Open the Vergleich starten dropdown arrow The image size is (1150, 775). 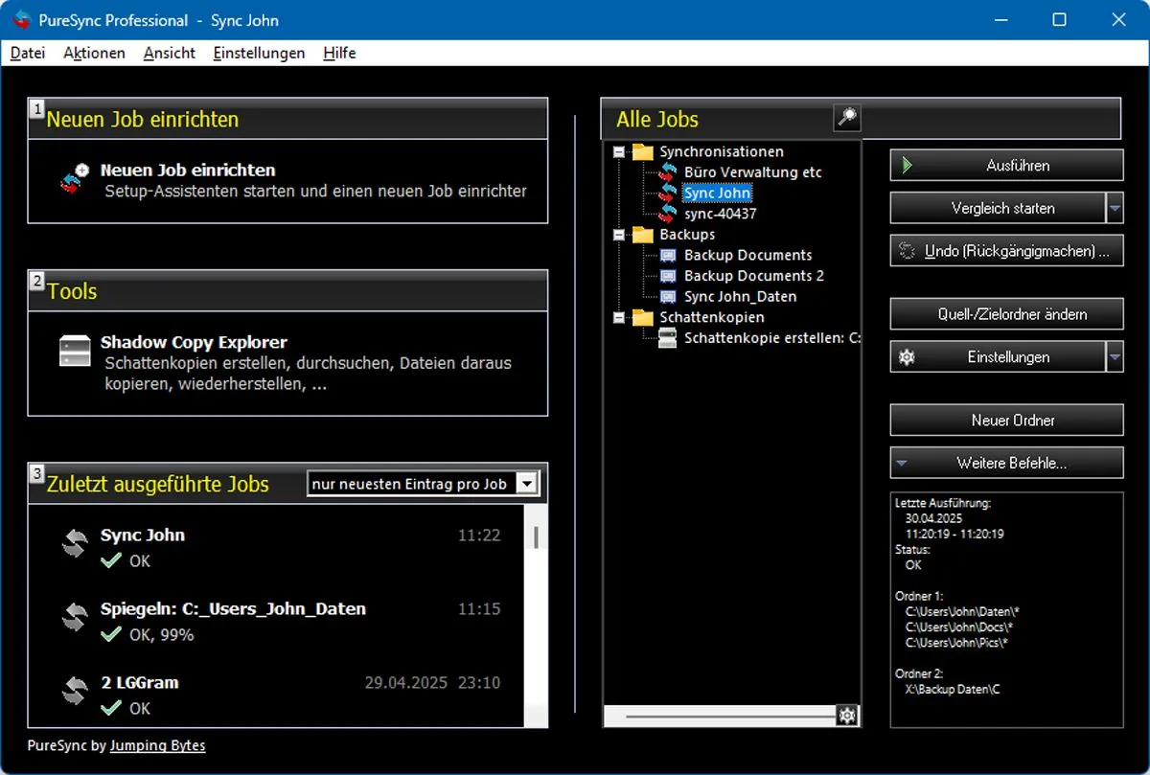1115,208
